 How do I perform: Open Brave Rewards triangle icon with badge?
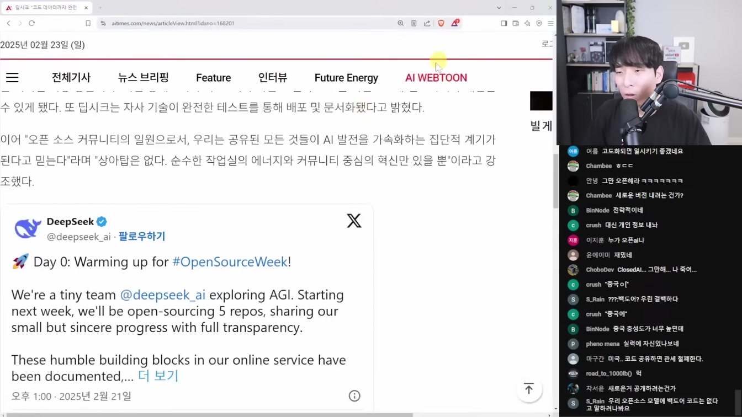[x=455, y=23]
